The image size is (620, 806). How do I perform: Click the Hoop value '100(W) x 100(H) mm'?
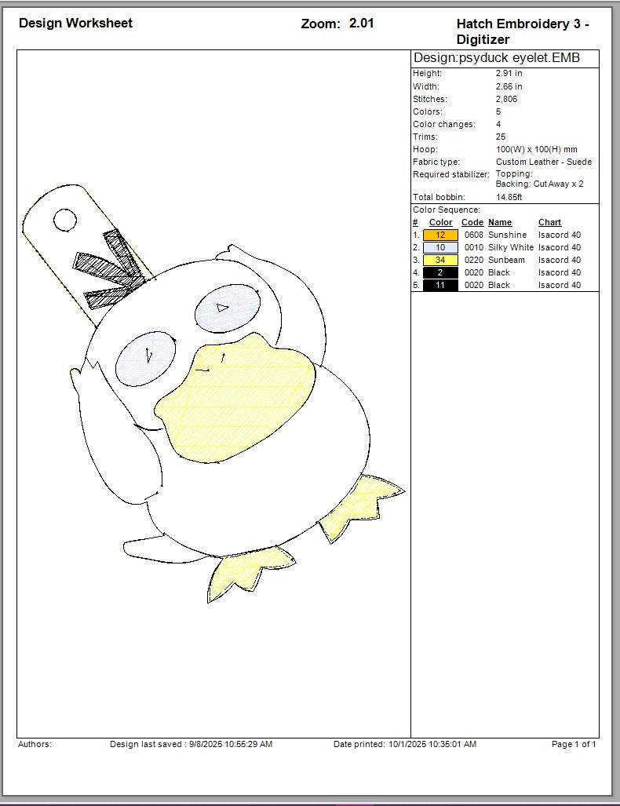[x=536, y=150]
